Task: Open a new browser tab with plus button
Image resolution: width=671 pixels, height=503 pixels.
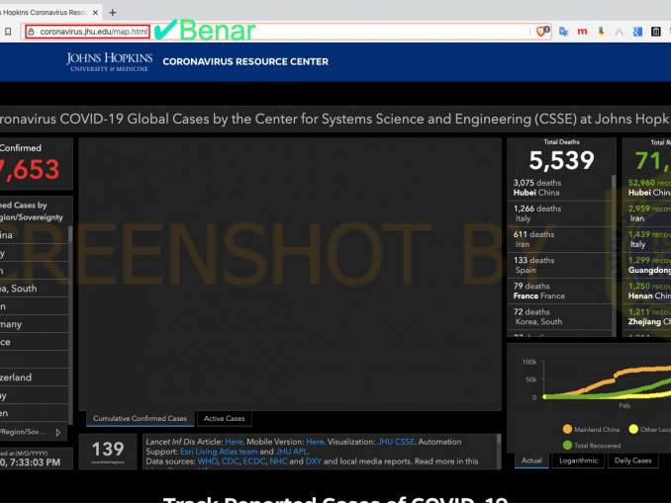Action: 113,13
